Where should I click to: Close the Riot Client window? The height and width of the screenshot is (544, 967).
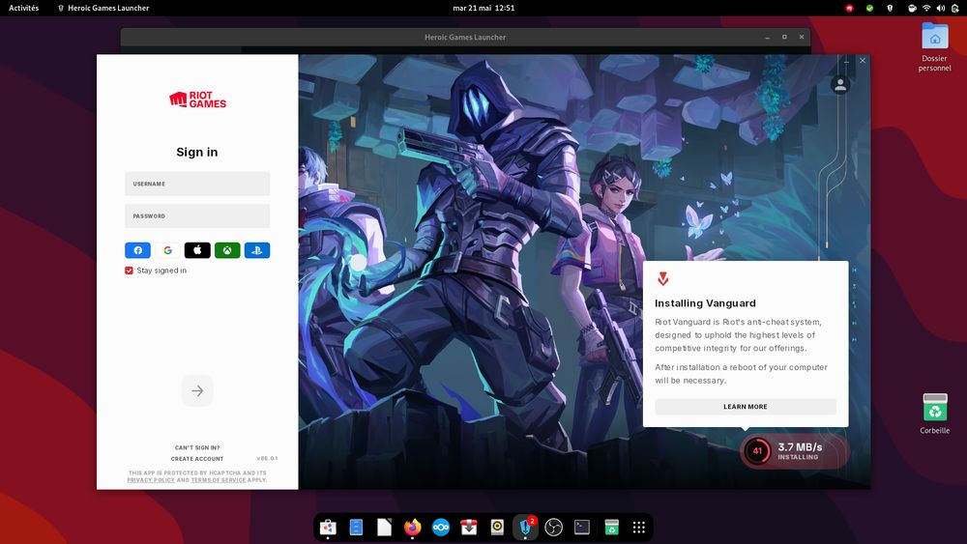(863, 60)
